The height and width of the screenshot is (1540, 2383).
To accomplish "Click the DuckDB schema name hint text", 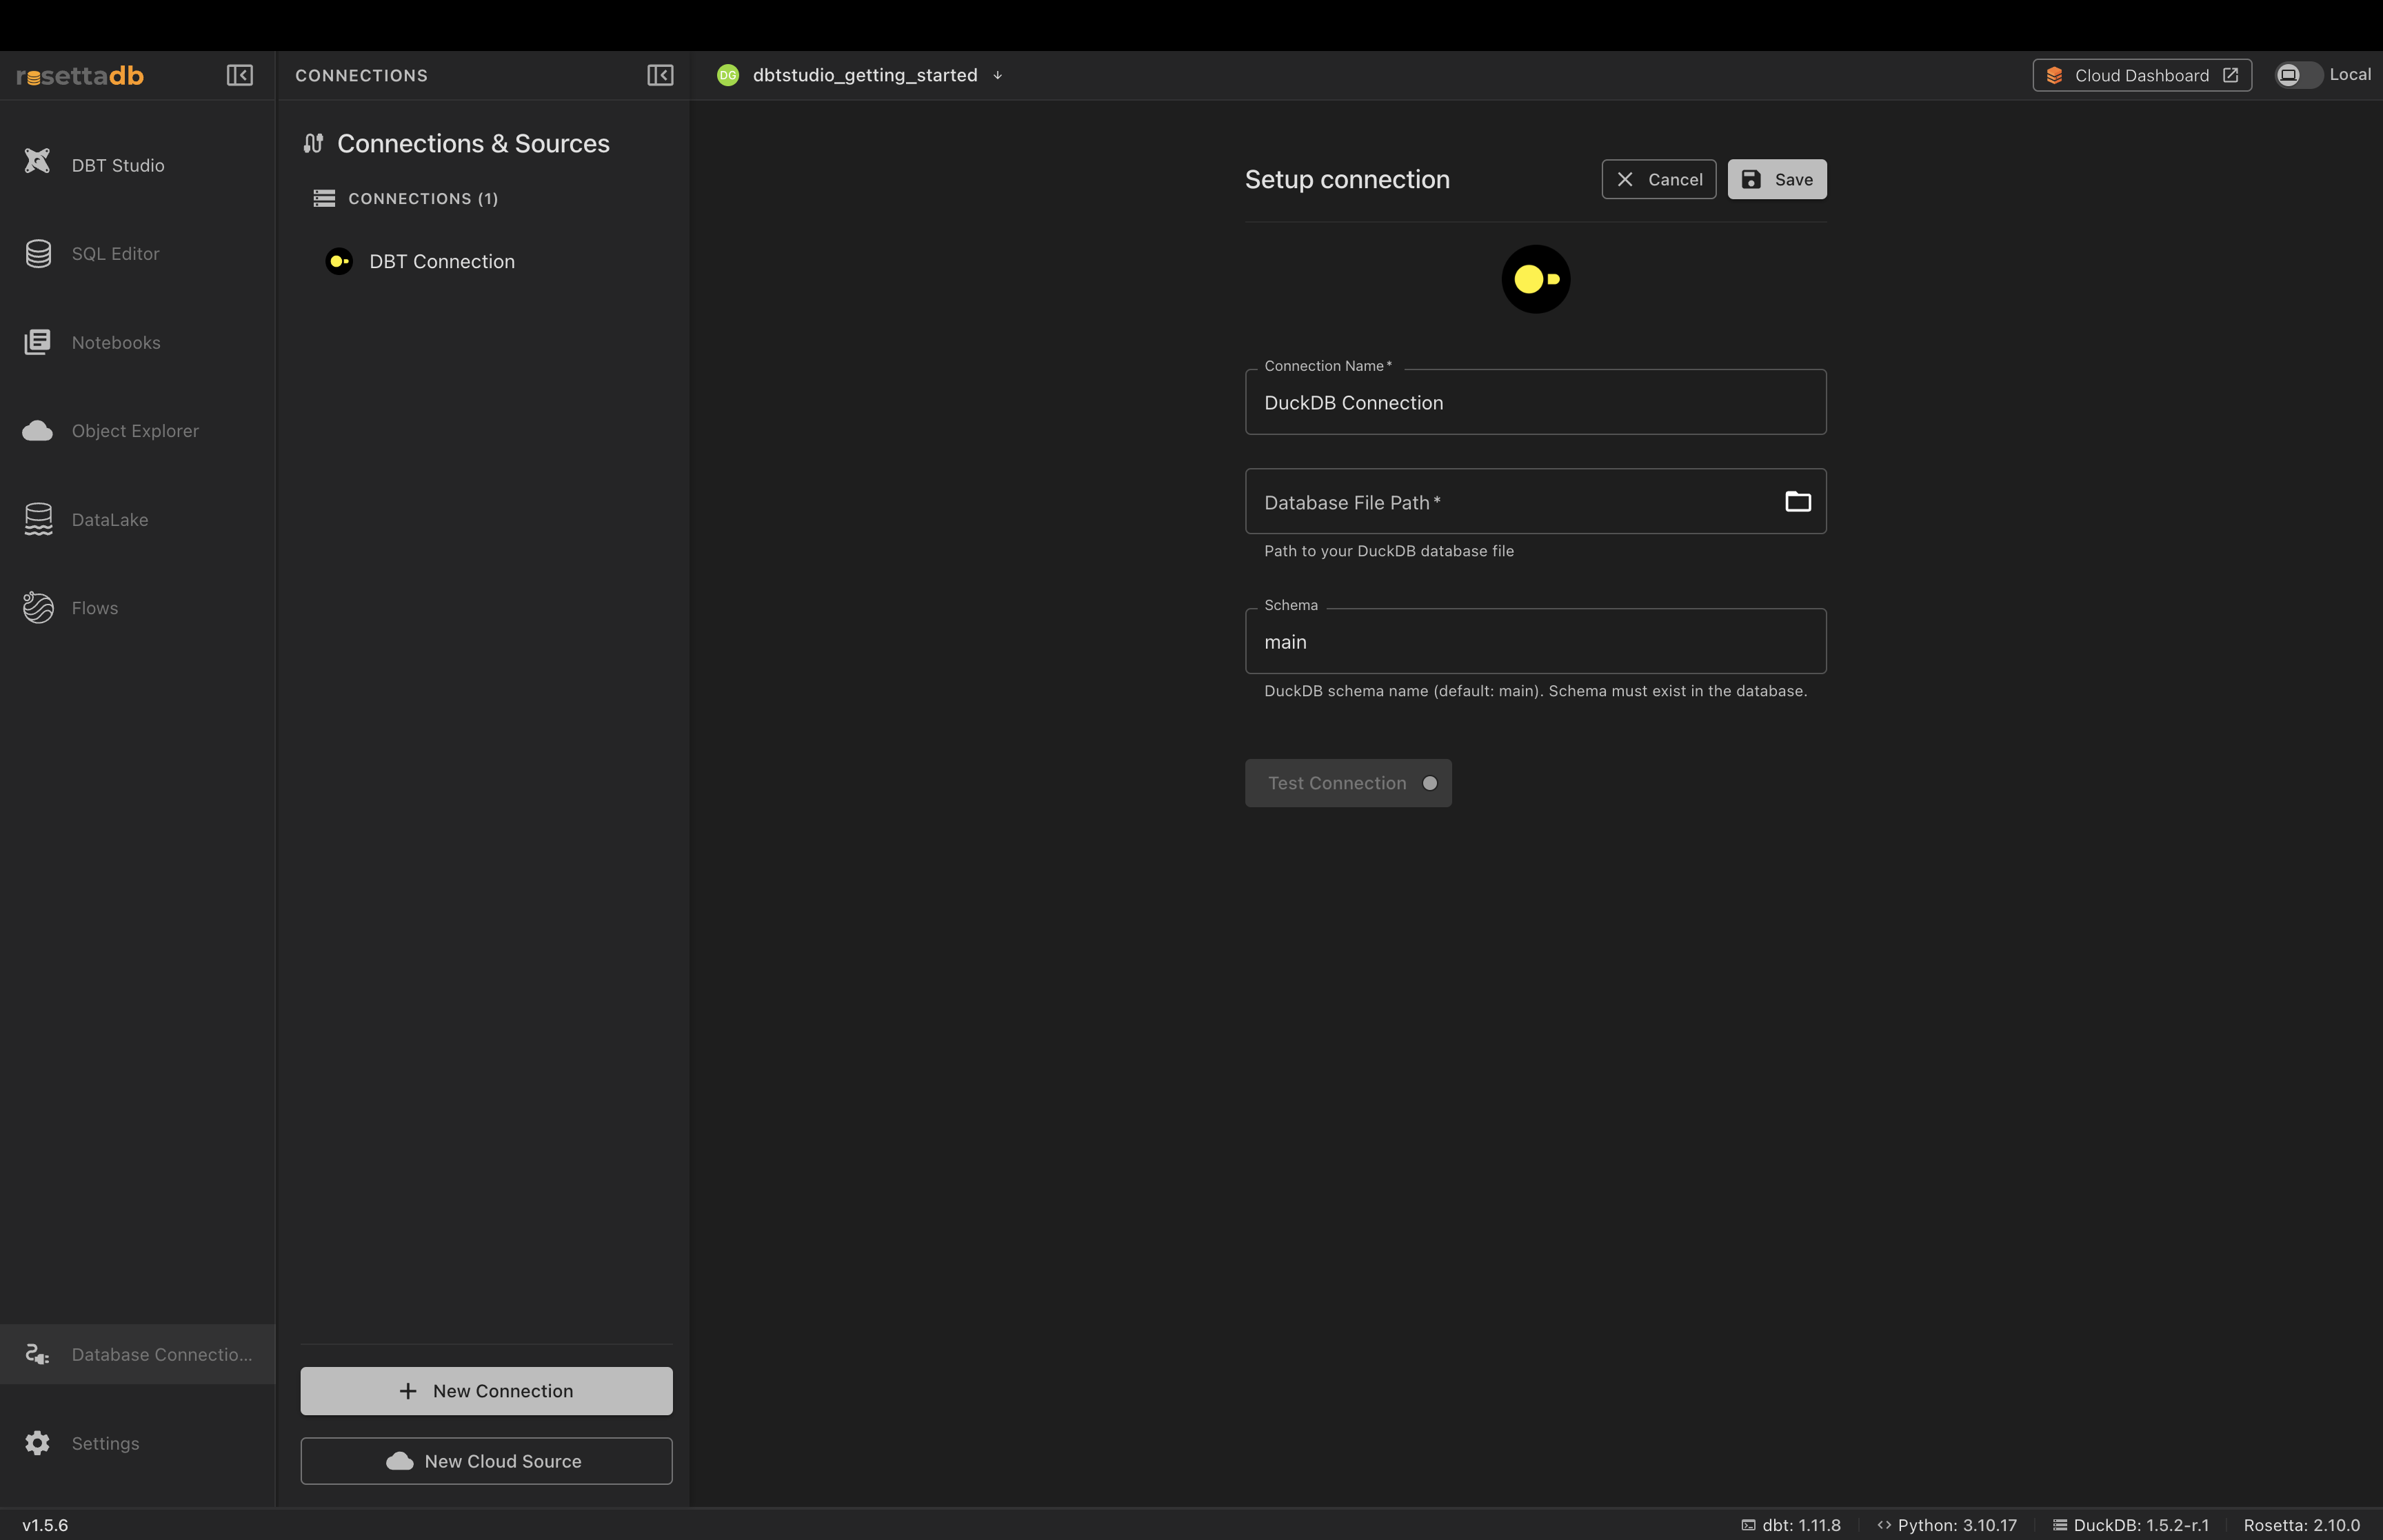I will pyautogui.click(x=1535, y=691).
